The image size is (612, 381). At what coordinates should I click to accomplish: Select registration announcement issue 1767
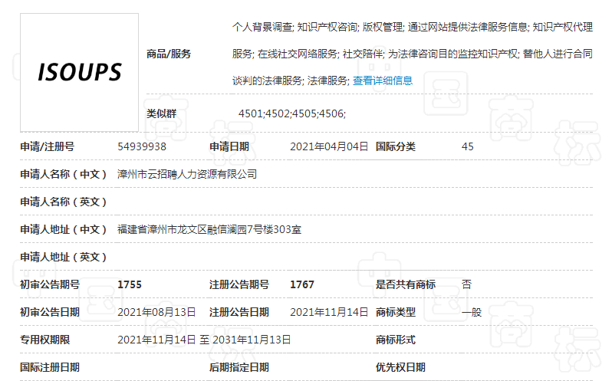(x=302, y=284)
